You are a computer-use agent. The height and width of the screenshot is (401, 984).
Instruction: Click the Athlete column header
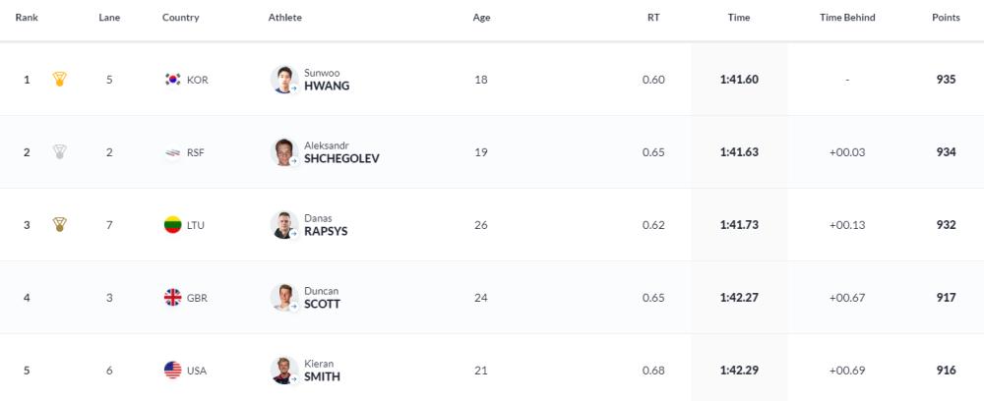tap(285, 18)
